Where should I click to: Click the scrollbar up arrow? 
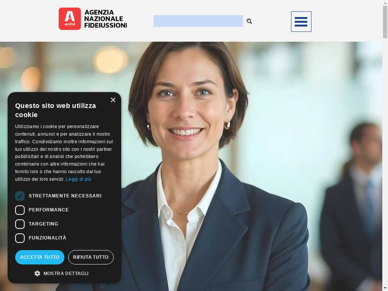385,2
